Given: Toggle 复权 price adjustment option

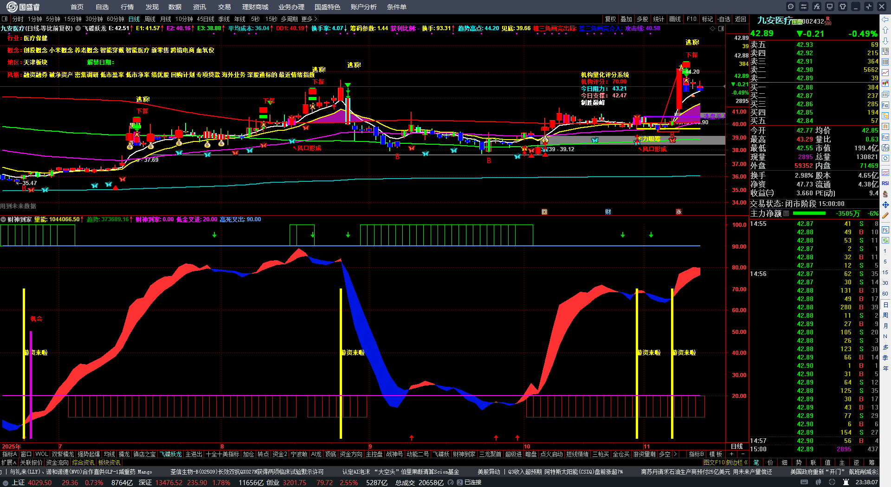Looking at the screenshot, I should coord(611,19).
